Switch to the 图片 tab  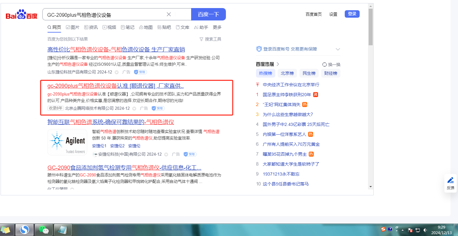(x=73, y=27)
